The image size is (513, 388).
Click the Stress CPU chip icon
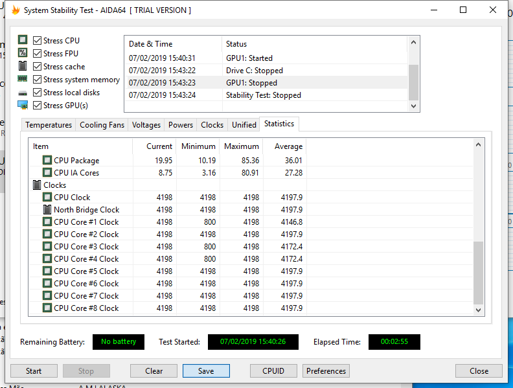click(23, 40)
